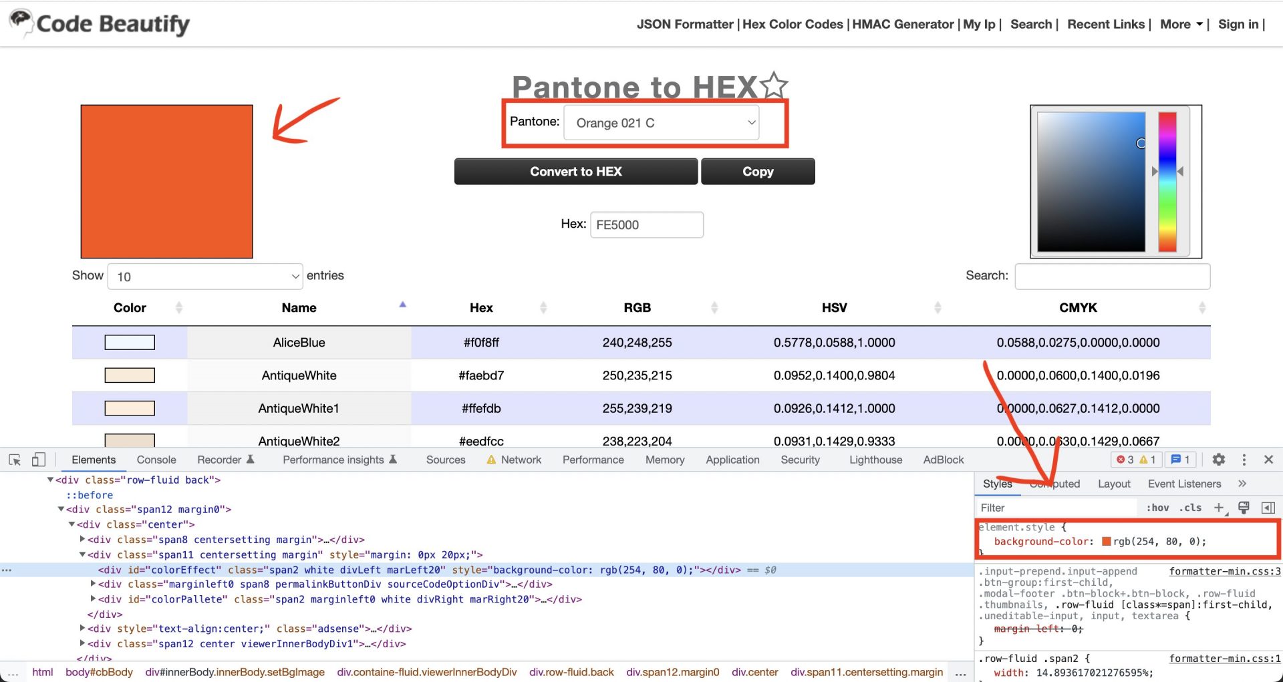
Task: Activate the DevTools inspect element picker icon
Action: [15, 460]
